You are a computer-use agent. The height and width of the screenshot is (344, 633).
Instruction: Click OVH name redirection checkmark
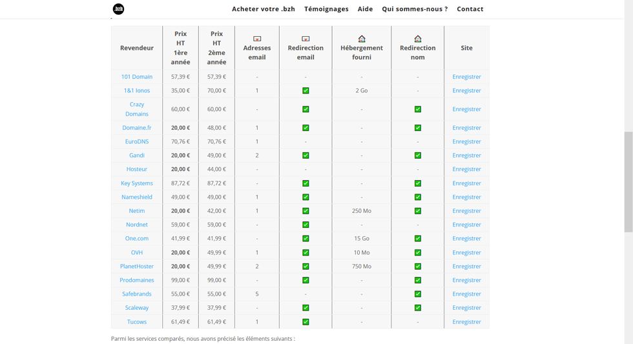pos(418,252)
